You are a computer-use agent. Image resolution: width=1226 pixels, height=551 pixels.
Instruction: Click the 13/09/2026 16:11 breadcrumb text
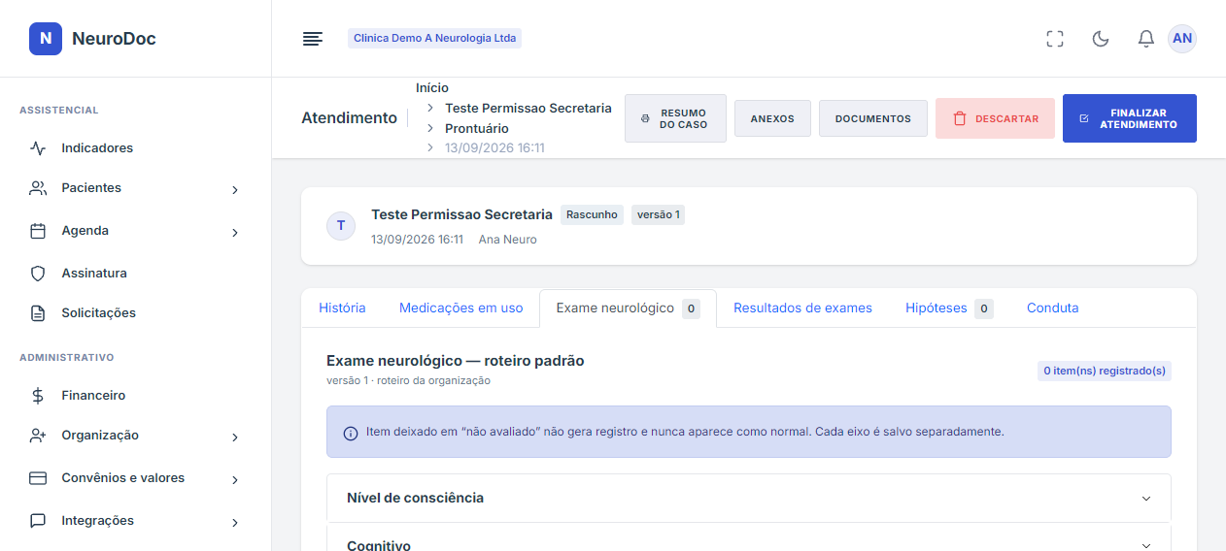pyautogui.click(x=494, y=148)
